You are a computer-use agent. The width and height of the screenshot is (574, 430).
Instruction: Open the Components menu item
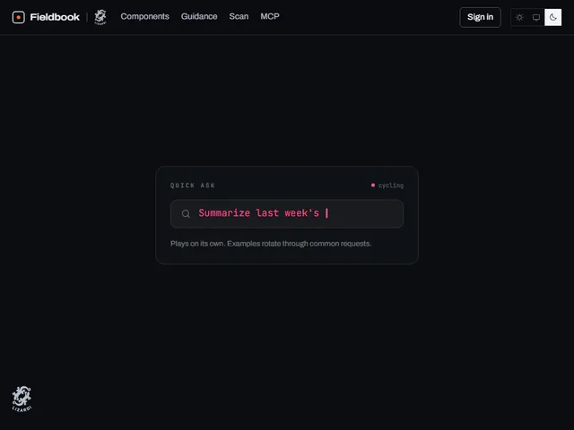pos(144,16)
